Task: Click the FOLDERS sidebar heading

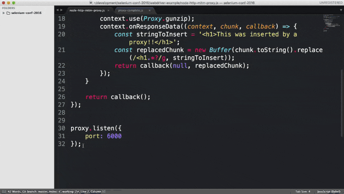Action: 8,8
